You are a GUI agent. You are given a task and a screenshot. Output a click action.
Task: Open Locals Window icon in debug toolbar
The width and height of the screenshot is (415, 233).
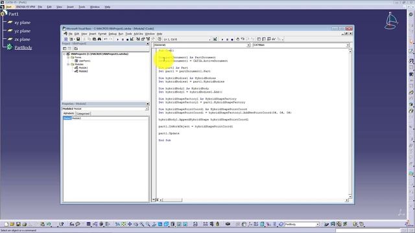point(259,39)
